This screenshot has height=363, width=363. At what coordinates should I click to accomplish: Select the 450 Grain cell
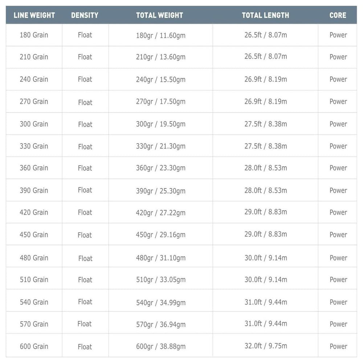(x=34, y=235)
